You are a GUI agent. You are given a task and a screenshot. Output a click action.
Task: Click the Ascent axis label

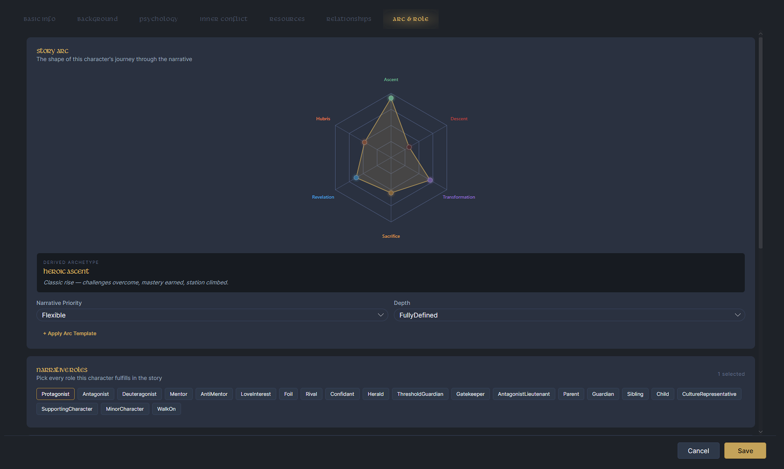coord(391,80)
